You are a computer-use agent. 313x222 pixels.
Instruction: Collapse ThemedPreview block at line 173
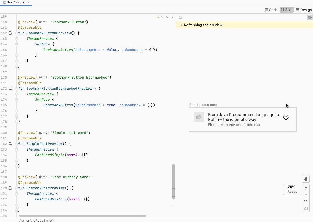[x=17, y=94]
